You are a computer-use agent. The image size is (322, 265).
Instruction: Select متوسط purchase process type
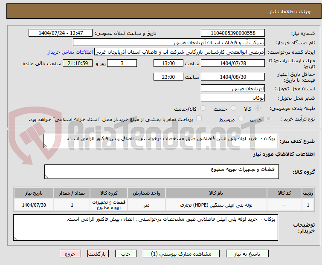(241, 119)
